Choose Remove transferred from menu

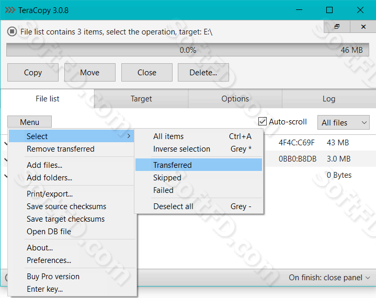71,149
